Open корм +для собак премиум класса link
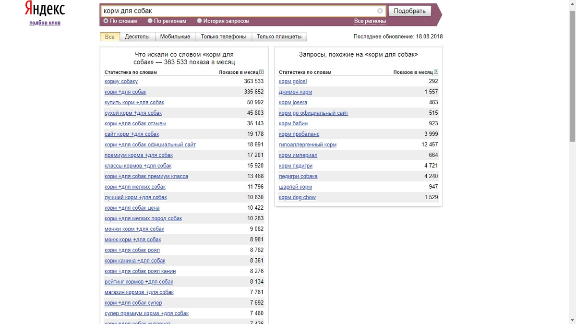The height and width of the screenshot is (324, 576). pos(146,176)
